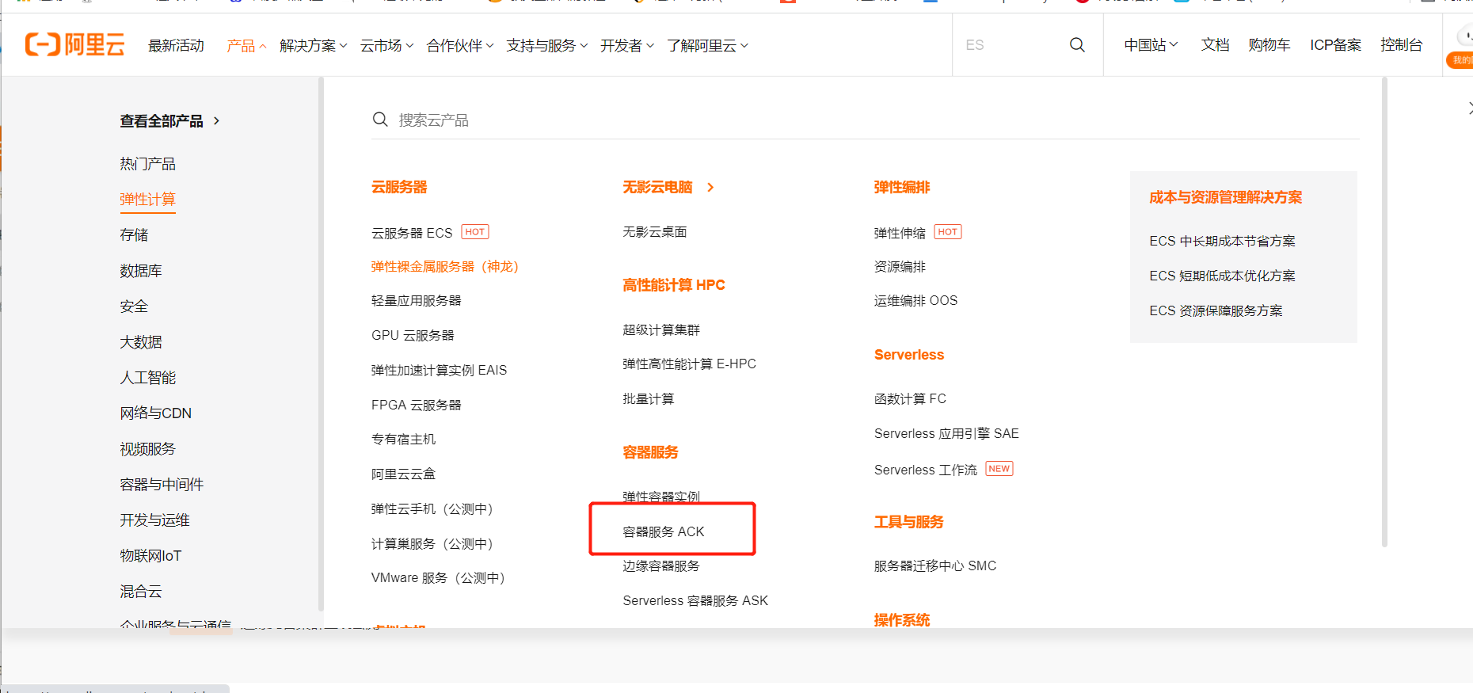Select 物联网IoT category
This screenshot has height=693, width=1473.
[x=150, y=556]
